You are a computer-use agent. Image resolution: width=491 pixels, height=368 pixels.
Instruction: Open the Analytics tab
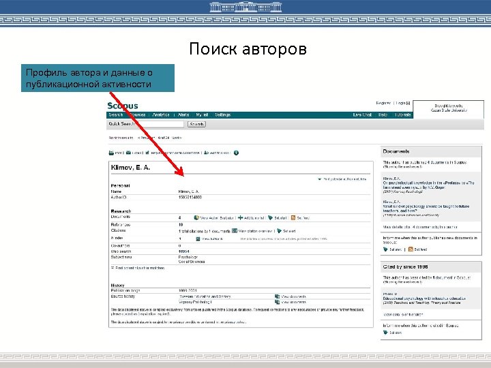[161, 115]
